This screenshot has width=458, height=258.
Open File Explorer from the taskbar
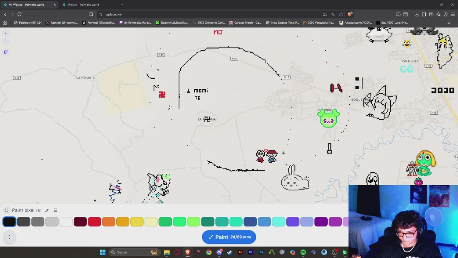(x=167, y=252)
